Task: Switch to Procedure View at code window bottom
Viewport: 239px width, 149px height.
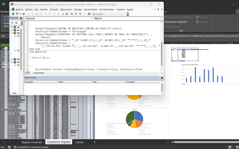Action: [x=26, y=73]
